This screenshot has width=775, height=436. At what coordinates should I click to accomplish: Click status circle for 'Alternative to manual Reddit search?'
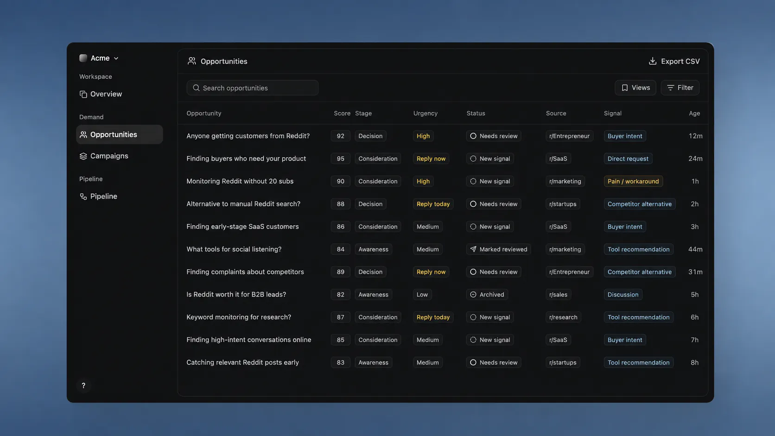[473, 204]
